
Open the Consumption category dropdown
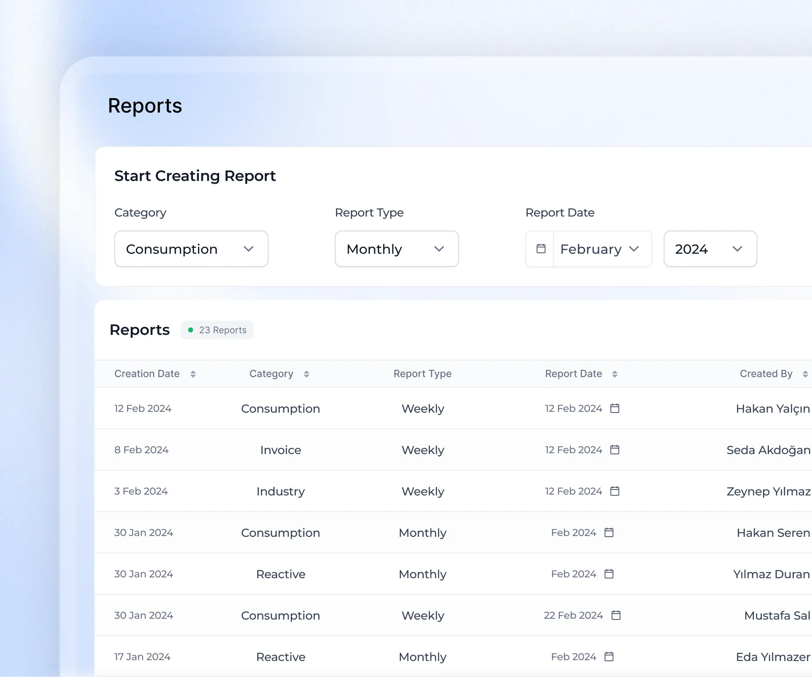coord(191,249)
